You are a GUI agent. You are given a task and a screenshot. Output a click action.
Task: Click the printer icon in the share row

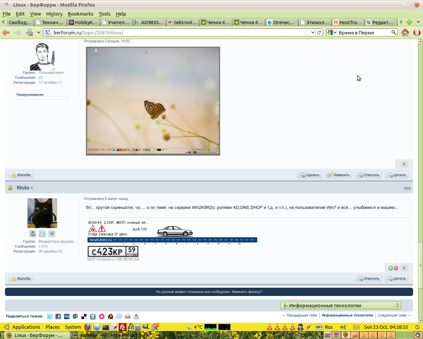tap(128, 316)
